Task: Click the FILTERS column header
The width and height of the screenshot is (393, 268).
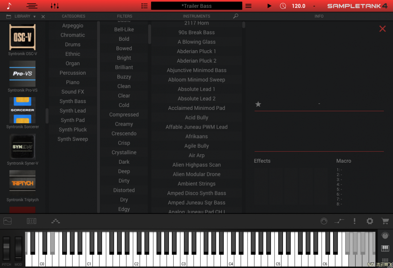Action: [125, 16]
